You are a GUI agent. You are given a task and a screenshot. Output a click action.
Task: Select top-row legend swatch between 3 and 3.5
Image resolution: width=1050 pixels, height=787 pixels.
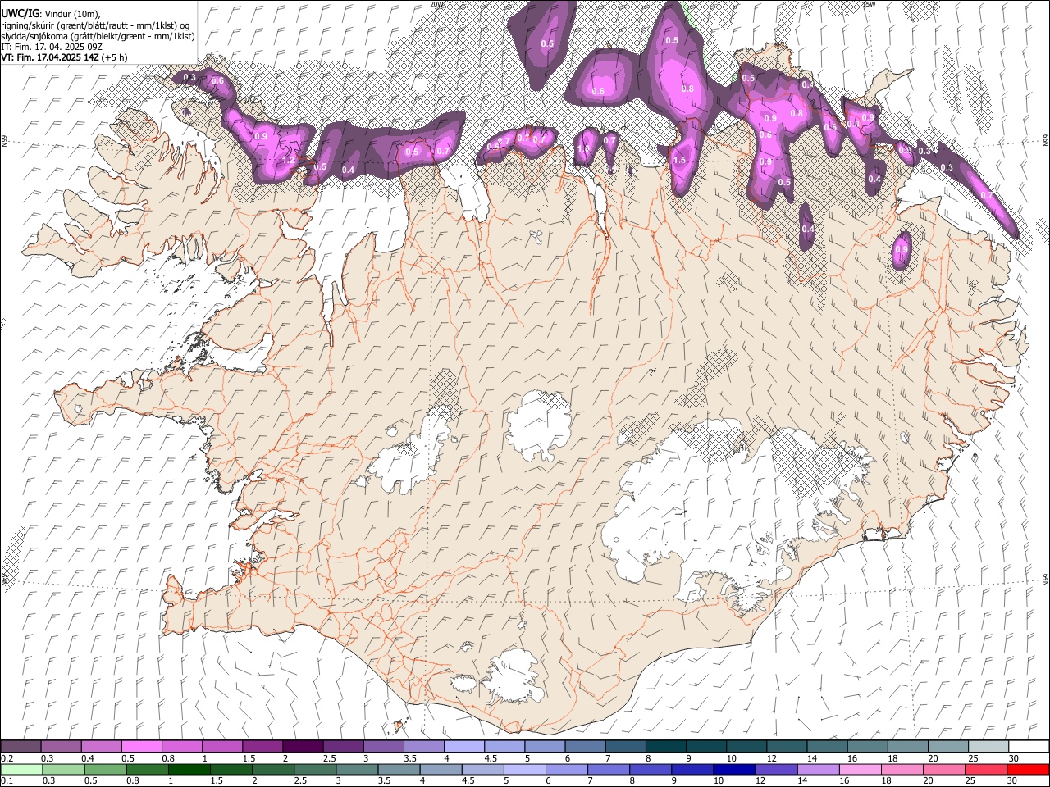(383, 746)
